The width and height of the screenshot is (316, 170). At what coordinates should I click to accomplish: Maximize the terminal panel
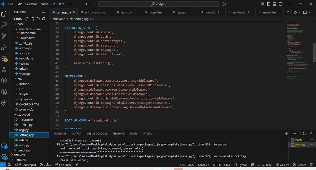tap(305, 133)
